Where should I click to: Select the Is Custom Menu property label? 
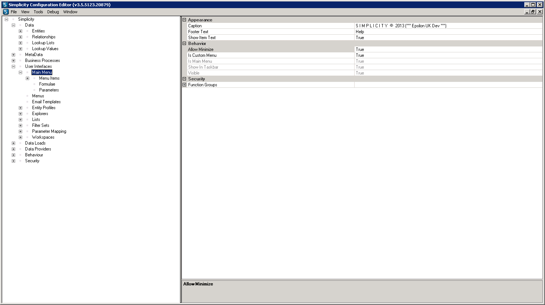[202, 55]
